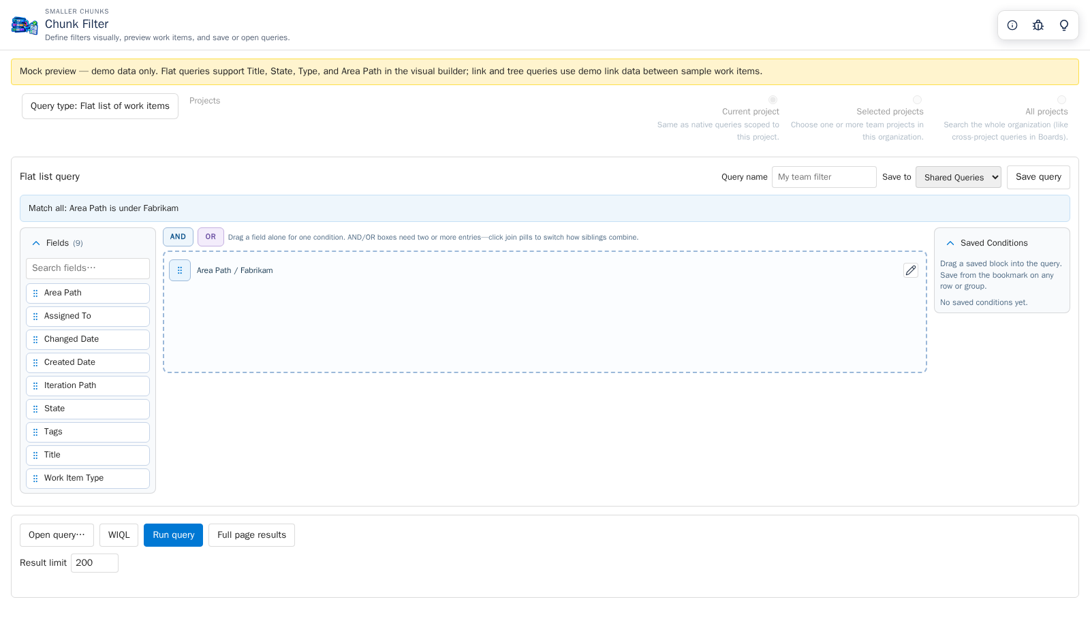Click the AND group pill
The image size is (1090, 640).
tap(178, 237)
